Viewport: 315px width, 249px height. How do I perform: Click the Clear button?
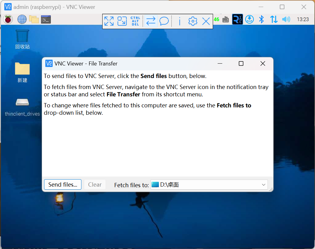click(95, 184)
